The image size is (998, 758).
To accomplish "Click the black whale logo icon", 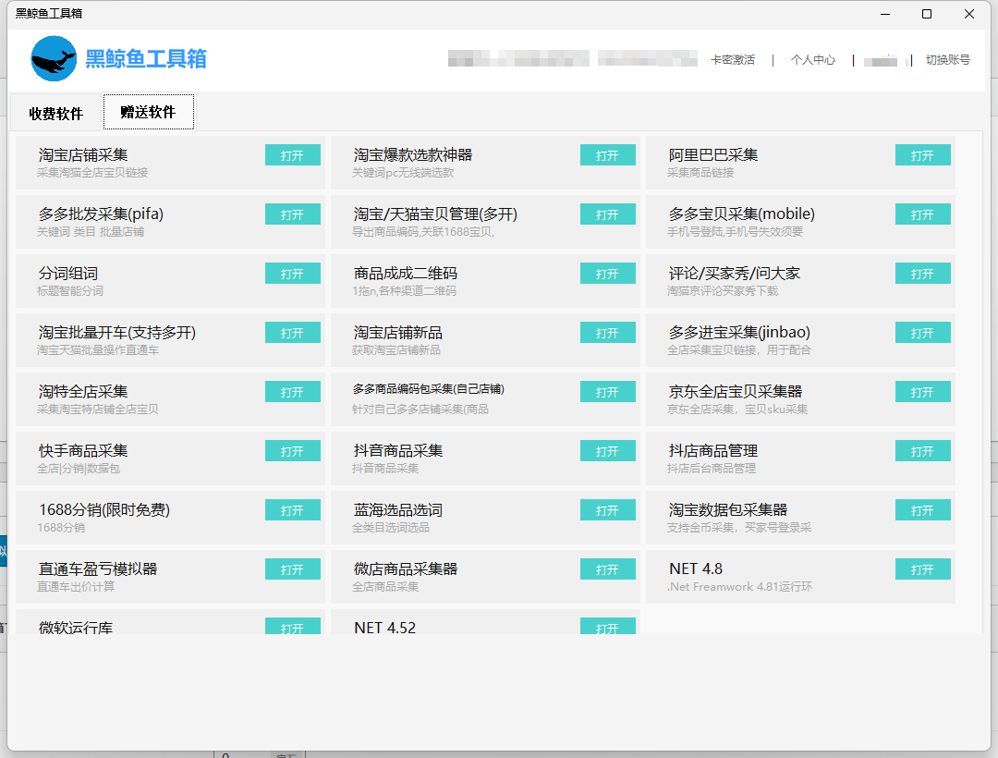I will coord(54,59).
